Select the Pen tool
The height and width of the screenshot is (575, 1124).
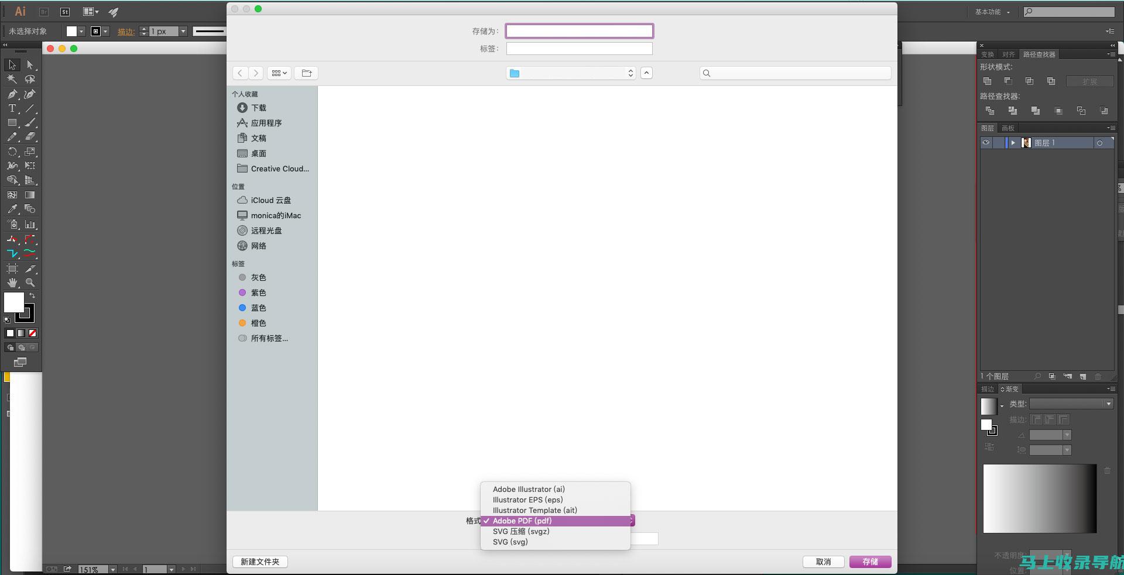click(x=12, y=94)
